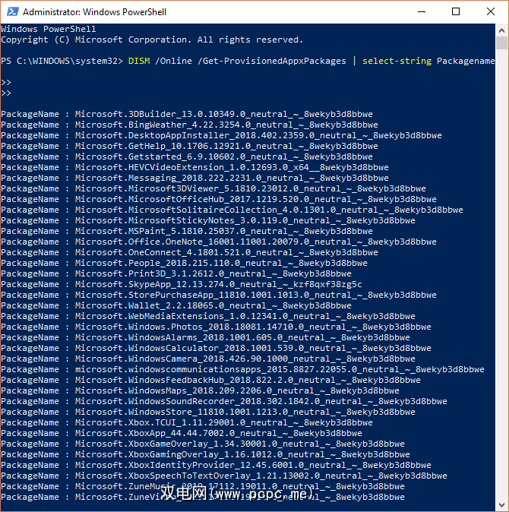Maximize the PowerShell window

coord(456,11)
